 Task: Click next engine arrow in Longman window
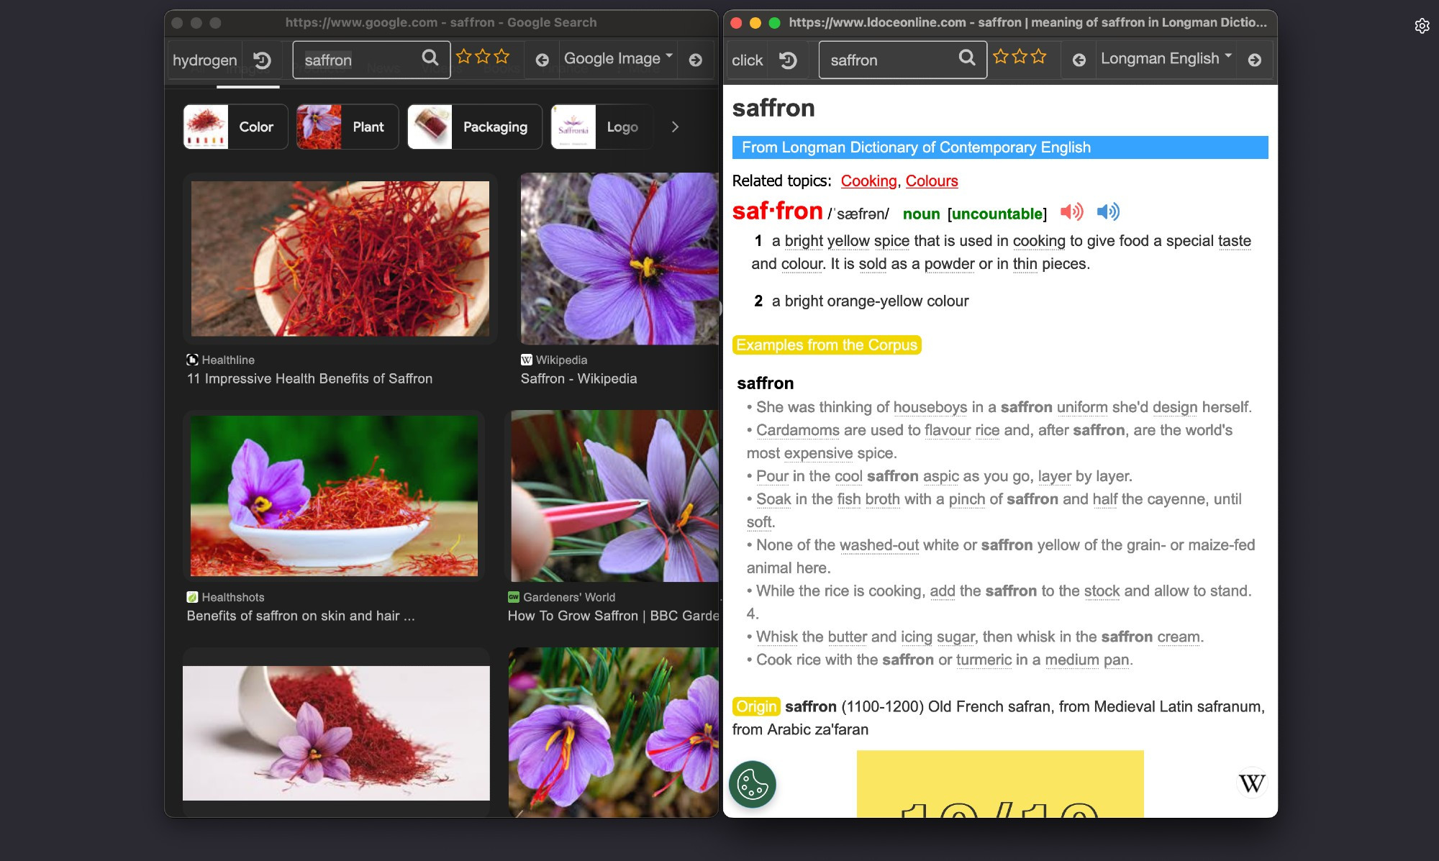[x=1255, y=60]
